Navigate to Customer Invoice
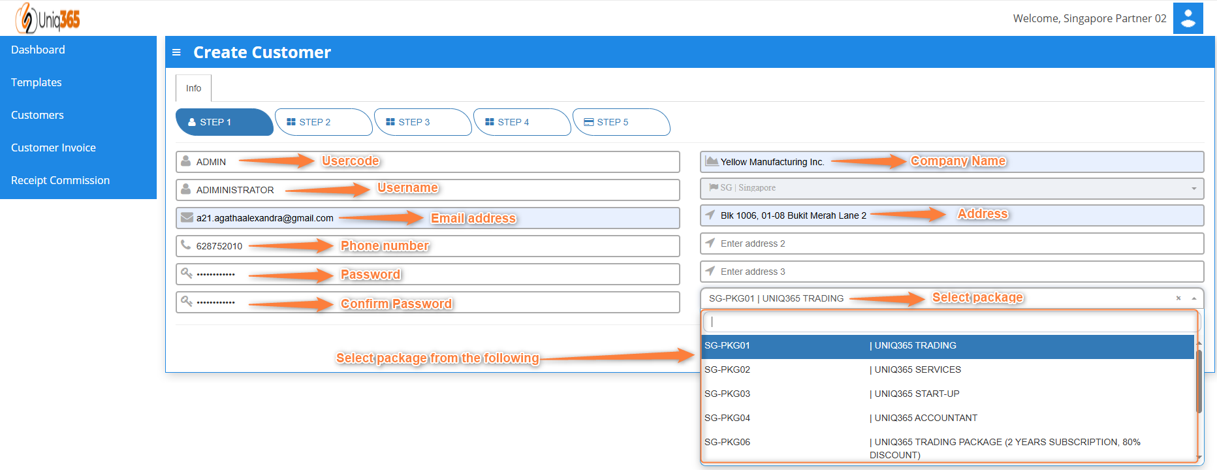 (x=54, y=148)
